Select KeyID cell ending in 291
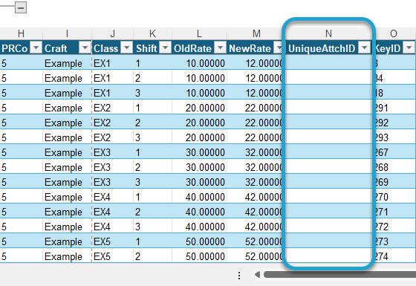 coord(394,108)
